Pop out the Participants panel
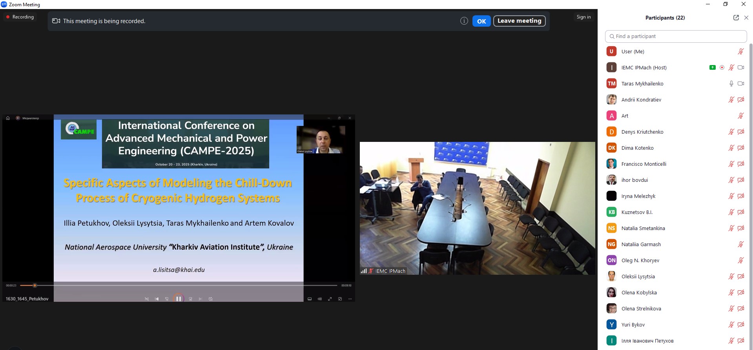The width and height of the screenshot is (753, 350). (x=736, y=18)
